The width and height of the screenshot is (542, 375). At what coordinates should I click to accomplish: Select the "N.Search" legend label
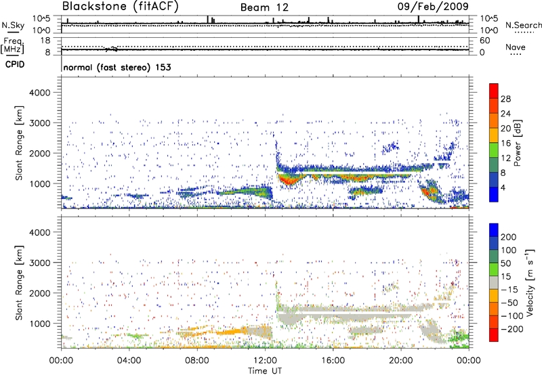(x=523, y=25)
